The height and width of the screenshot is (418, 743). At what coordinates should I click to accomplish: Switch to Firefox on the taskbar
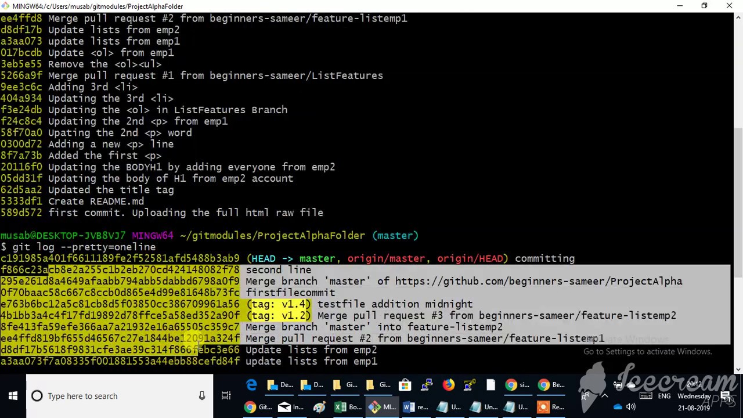point(448,385)
